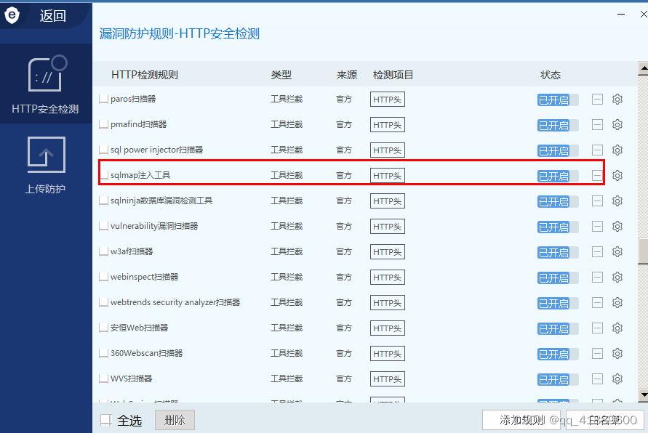648x433 pixels.
Task: Open settings gear for 安恒Web扫描器 rule
Action: point(617,328)
